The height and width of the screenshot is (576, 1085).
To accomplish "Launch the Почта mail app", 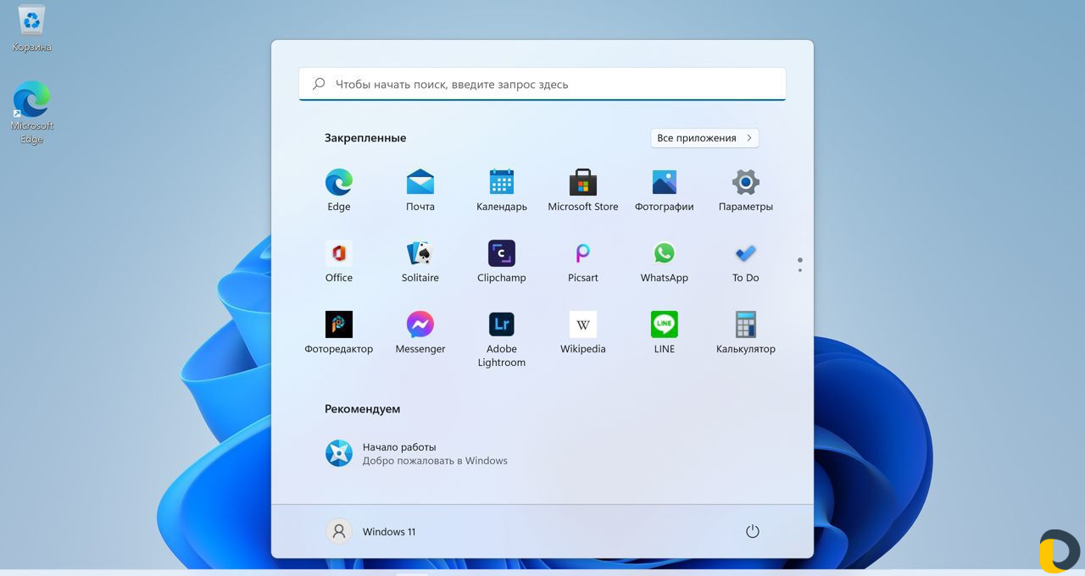I will (x=420, y=190).
